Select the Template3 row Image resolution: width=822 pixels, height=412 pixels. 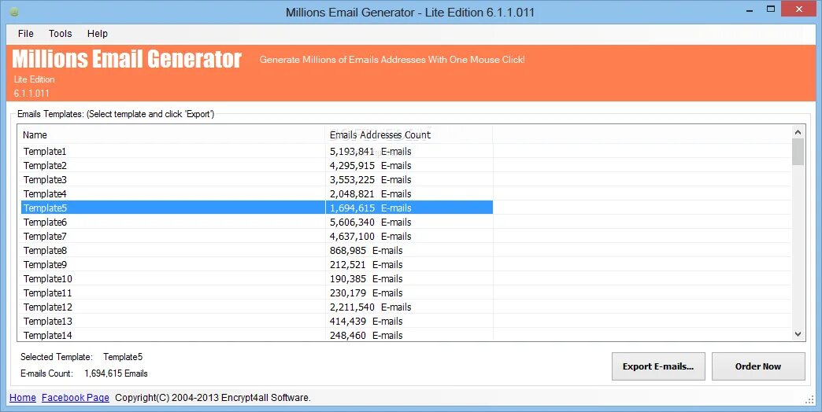pos(257,179)
